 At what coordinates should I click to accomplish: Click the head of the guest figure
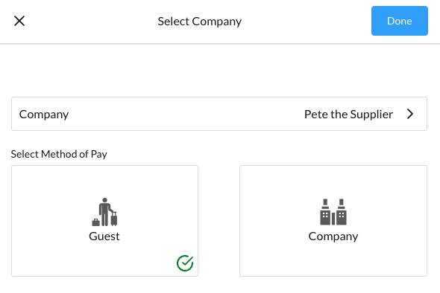(104, 200)
